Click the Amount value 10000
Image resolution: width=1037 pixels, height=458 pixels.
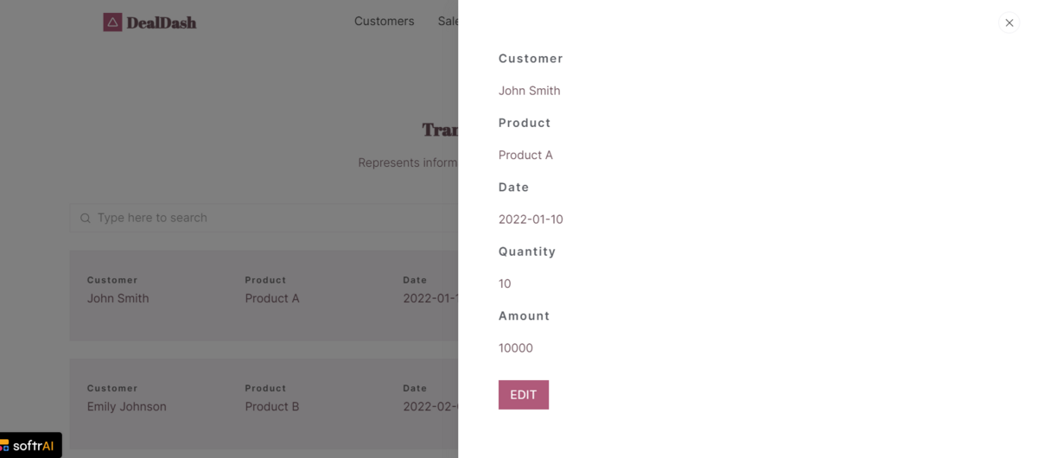[516, 348]
